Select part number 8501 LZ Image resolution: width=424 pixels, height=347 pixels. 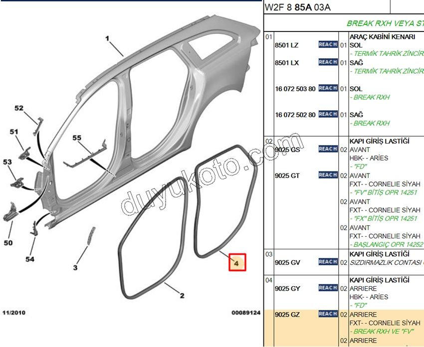tap(287, 45)
